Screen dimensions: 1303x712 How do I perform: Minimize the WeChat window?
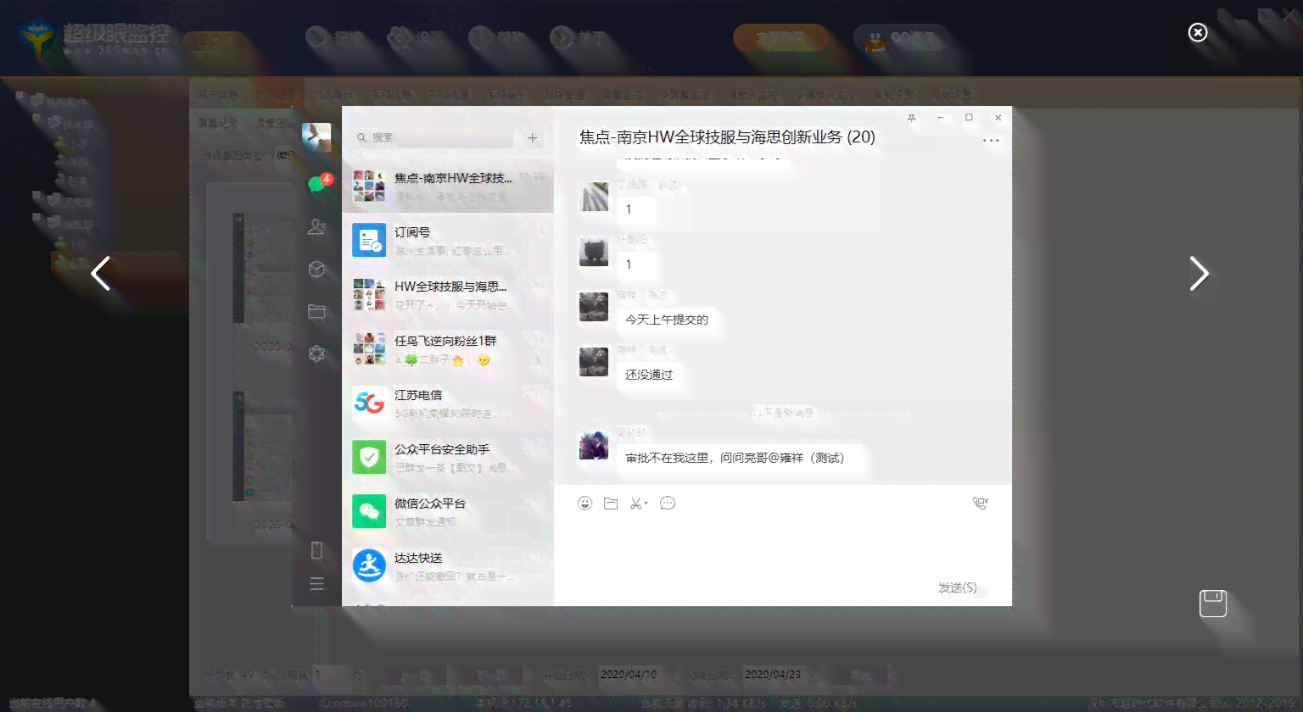click(x=940, y=118)
